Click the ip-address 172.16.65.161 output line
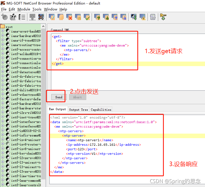205x187 pixels. [x=103, y=145]
